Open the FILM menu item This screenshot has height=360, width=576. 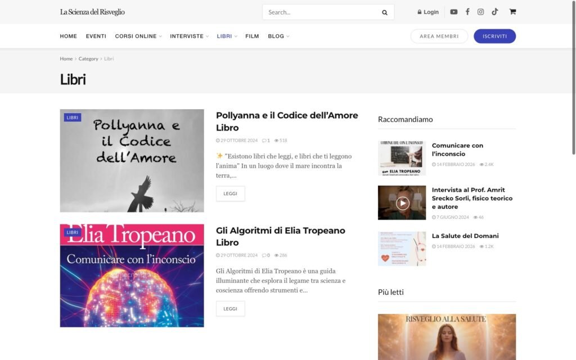pos(252,36)
